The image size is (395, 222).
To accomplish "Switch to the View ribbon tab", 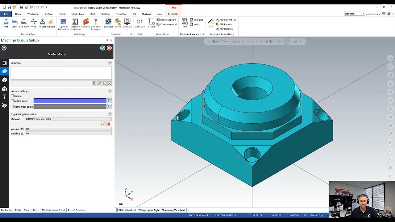I will (159, 14).
